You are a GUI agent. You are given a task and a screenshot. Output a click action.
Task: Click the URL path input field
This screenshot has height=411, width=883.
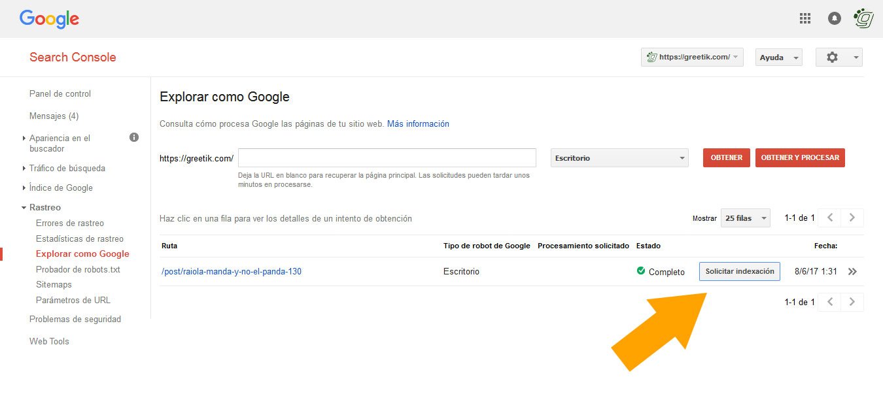[387, 158]
